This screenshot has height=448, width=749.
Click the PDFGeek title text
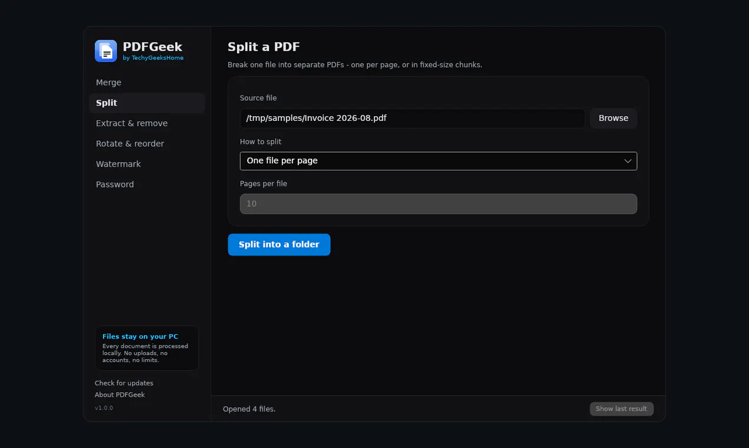pos(153,47)
